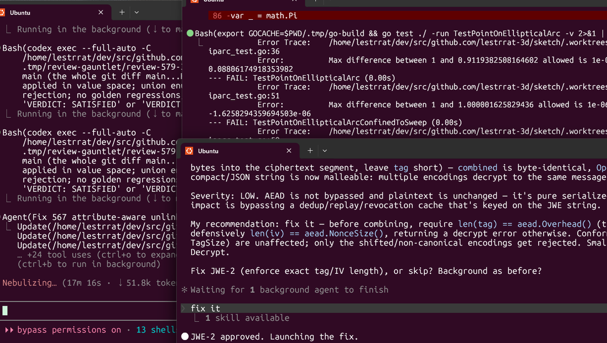Click 'JWE-2 approved. Launching the fix.' line
Viewport: 607px width, 343px height.
click(274, 336)
